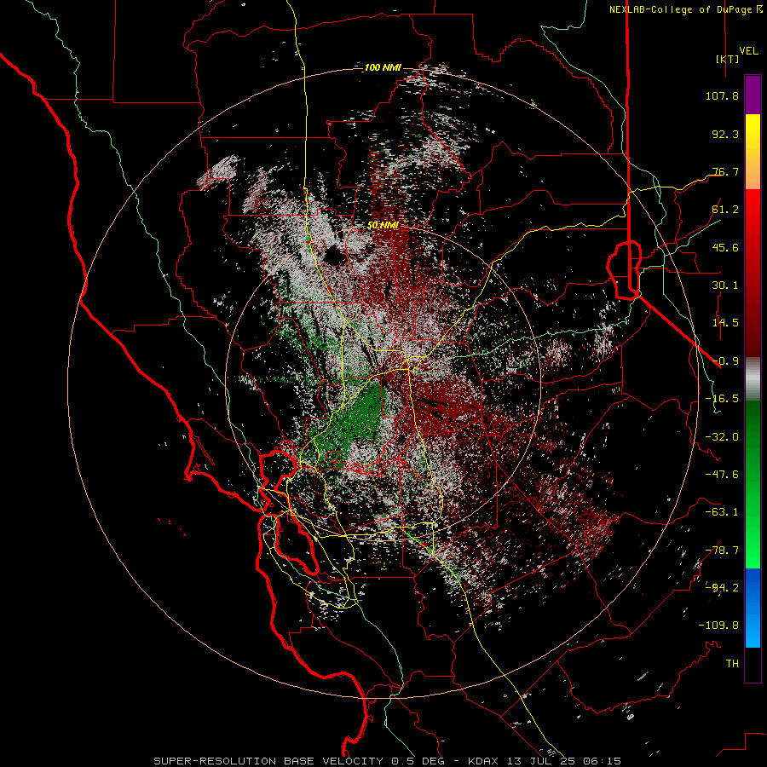The width and height of the screenshot is (767, 767).
Task: Click the 45.6 velocity scale value
Action: point(725,247)
